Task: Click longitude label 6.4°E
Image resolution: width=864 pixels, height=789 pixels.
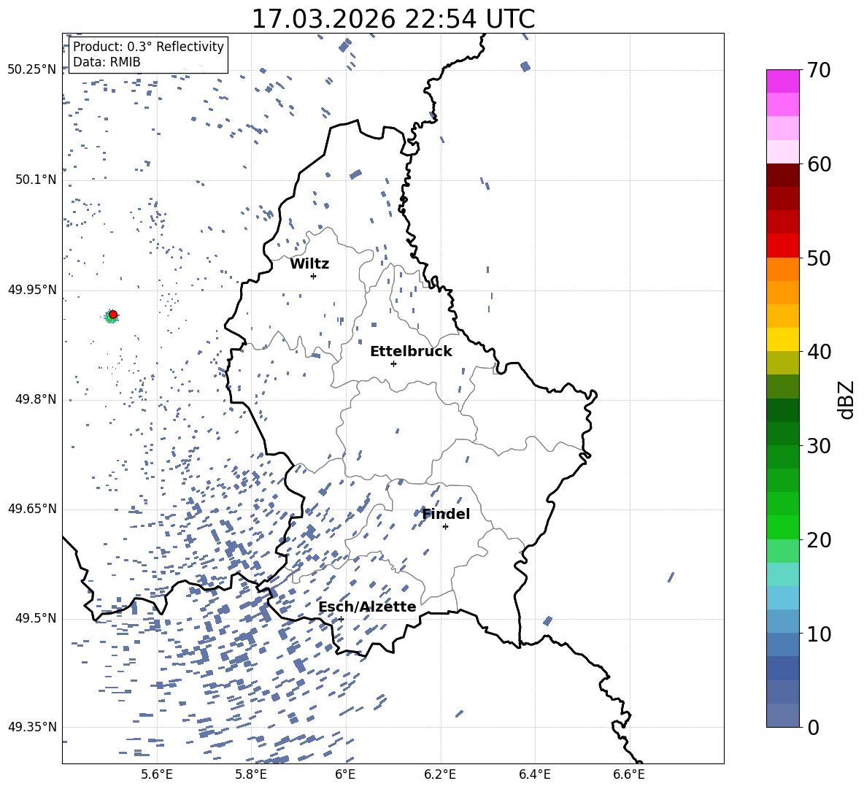Action: (x=534, y=774)
